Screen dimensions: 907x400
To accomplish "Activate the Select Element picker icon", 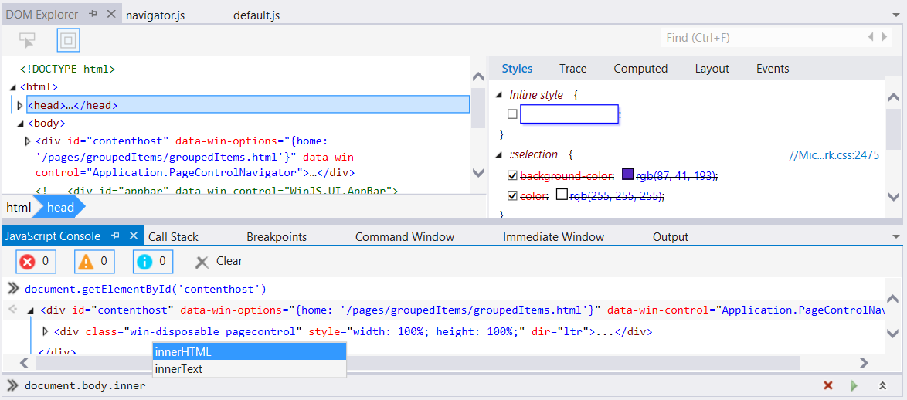I will click(28, 39).
